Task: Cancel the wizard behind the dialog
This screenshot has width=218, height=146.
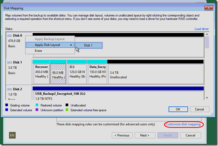Action: point(190,135)
